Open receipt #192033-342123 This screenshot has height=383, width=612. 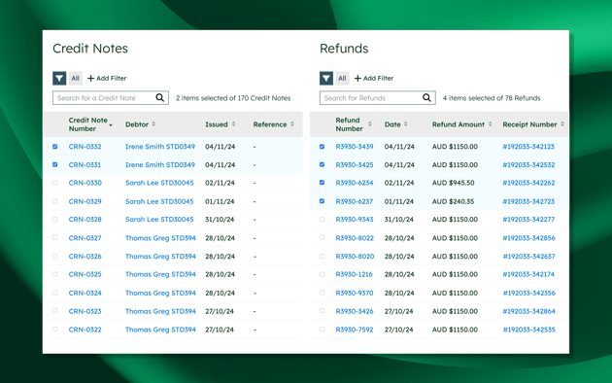coord(528,147)
